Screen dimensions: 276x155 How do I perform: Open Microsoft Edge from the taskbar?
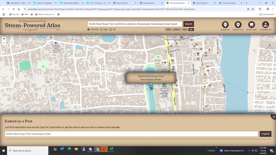(69, 149)
